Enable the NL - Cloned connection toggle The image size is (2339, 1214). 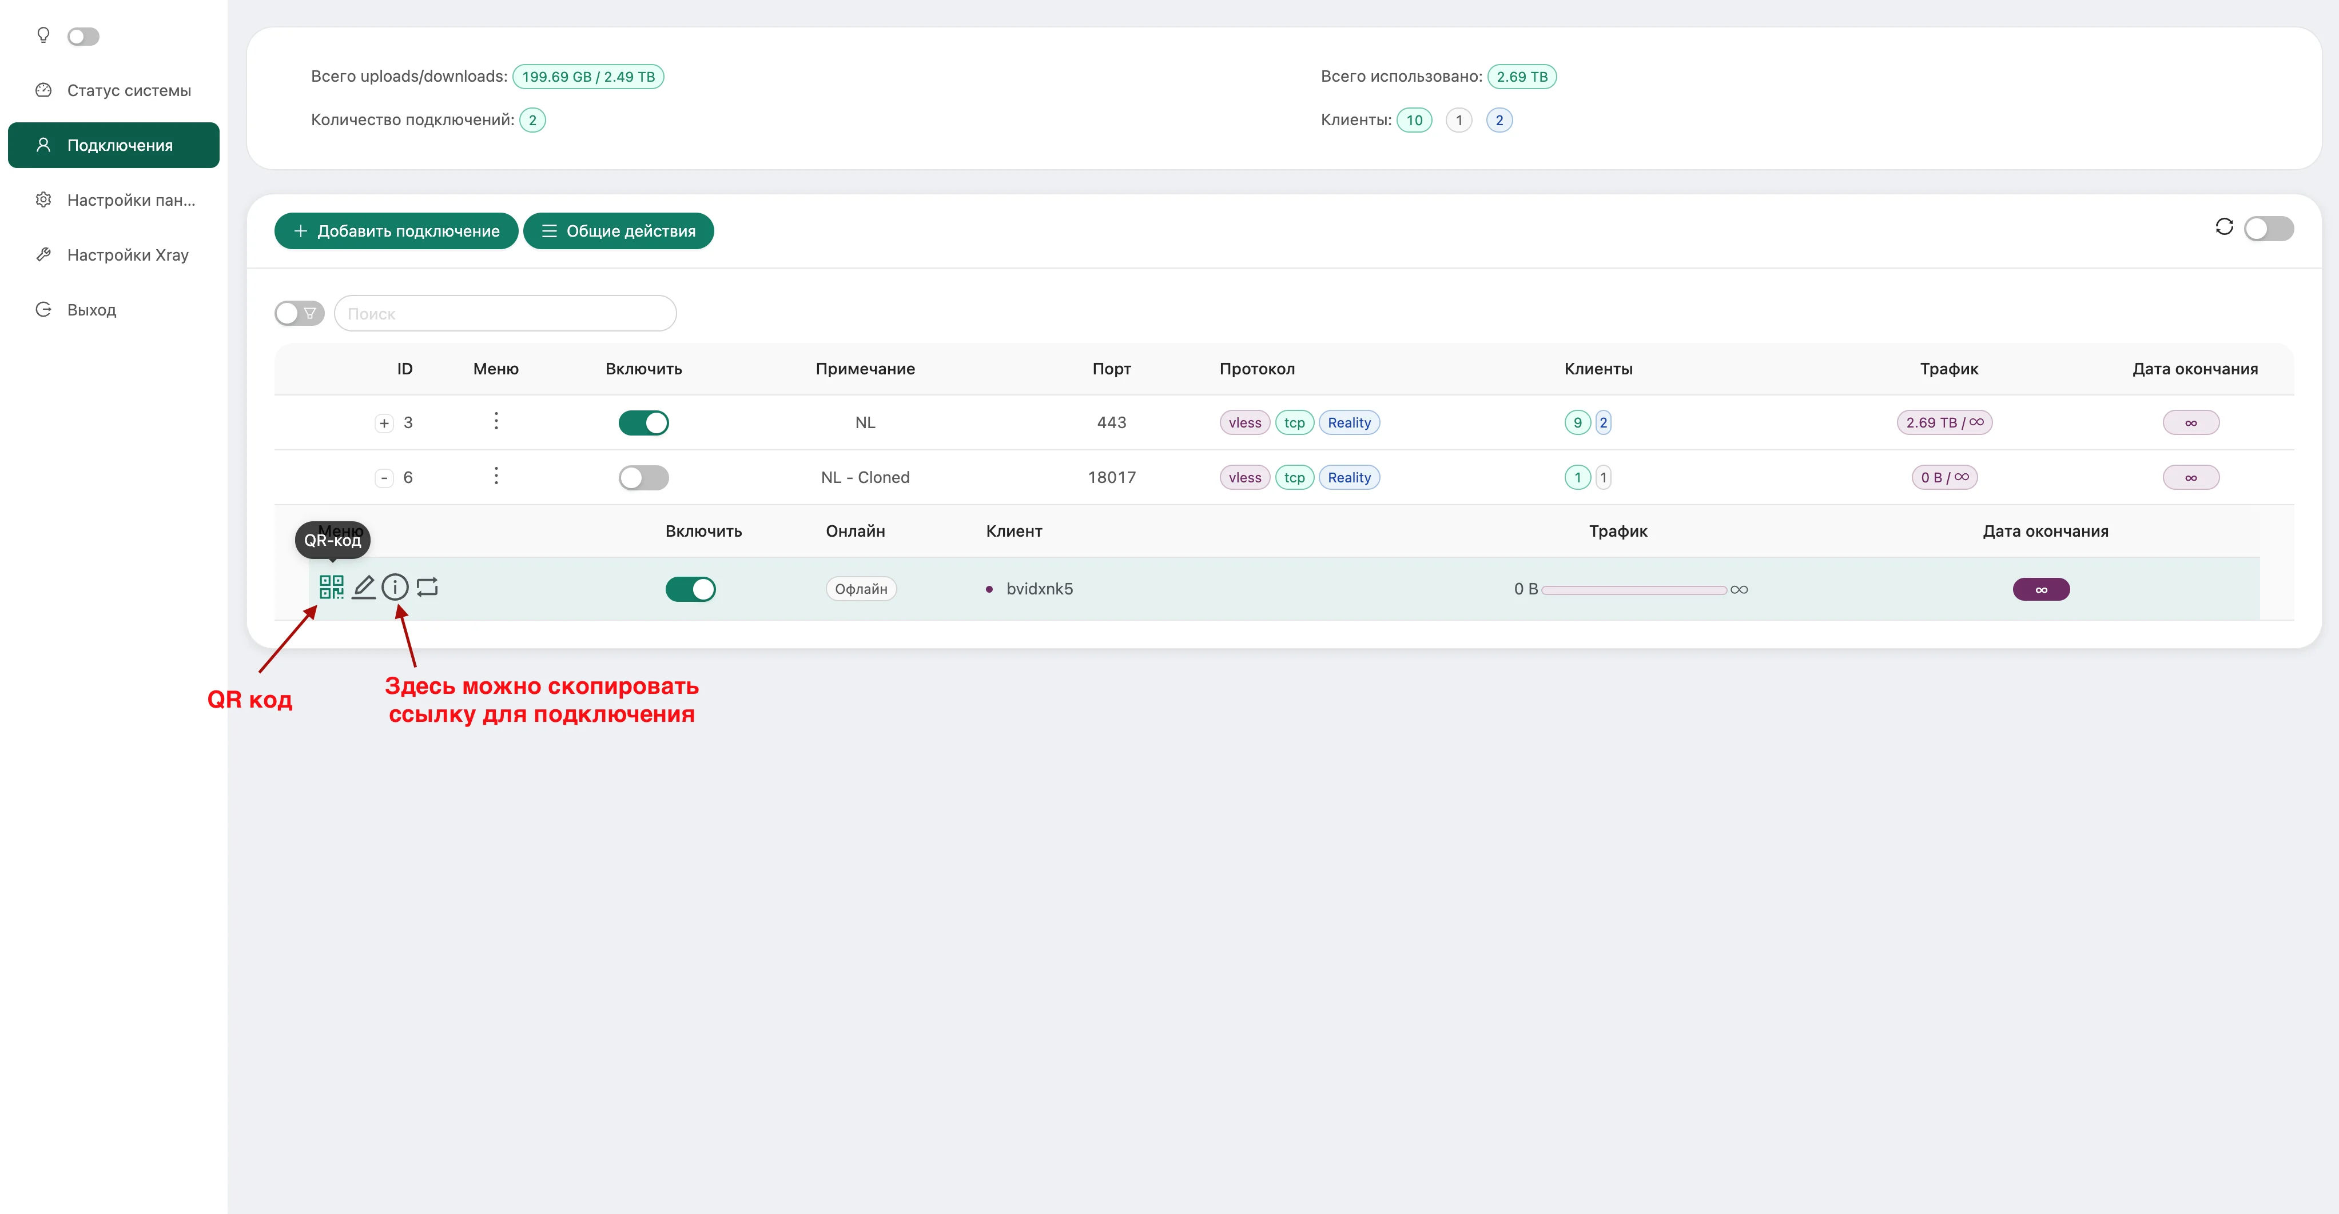coord(643,477)
